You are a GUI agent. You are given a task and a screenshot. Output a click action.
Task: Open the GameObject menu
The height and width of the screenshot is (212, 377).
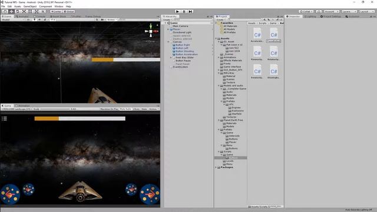point(30,6)
